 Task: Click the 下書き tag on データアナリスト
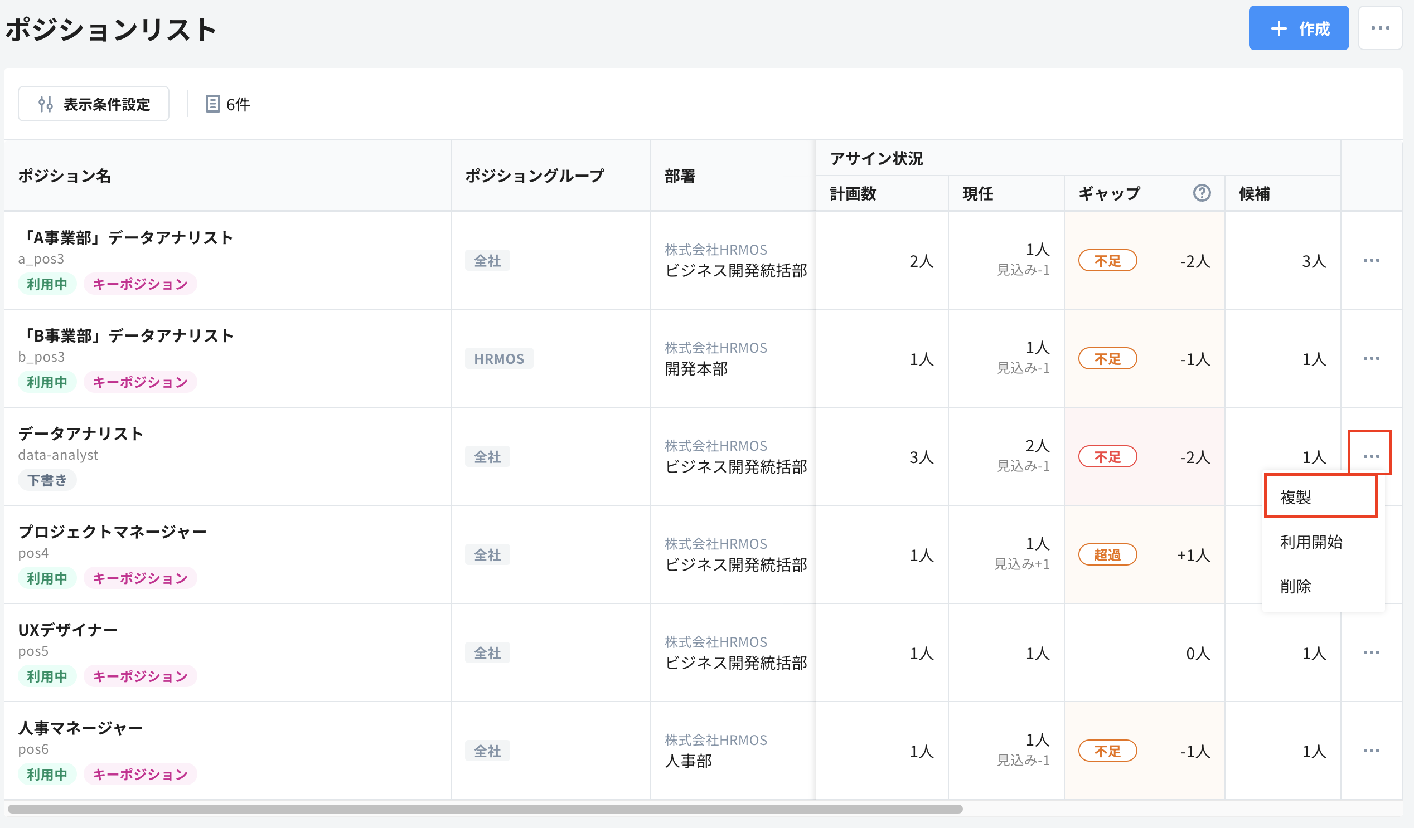[x=47, y=479]
